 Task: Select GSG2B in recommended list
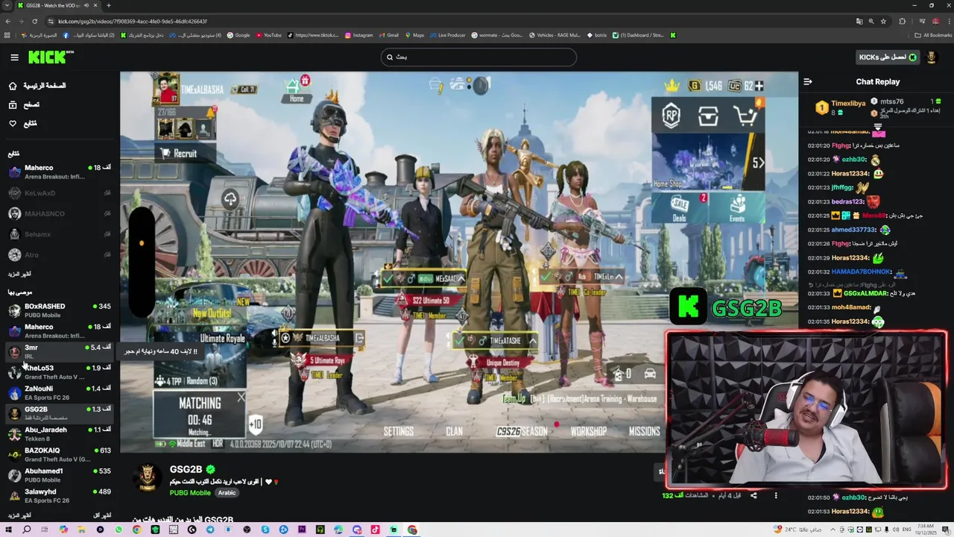tap(60, 413)
